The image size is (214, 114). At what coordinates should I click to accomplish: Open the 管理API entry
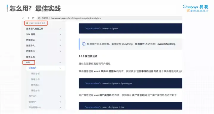point(32,102)
